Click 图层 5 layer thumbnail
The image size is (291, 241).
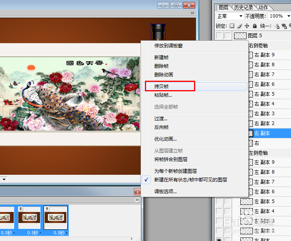click(240, 36)
